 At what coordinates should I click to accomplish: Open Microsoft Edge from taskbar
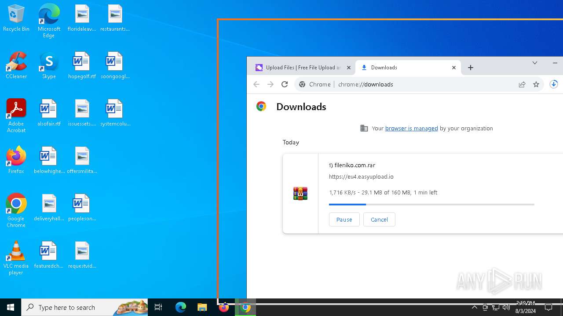tap(181, 307)
